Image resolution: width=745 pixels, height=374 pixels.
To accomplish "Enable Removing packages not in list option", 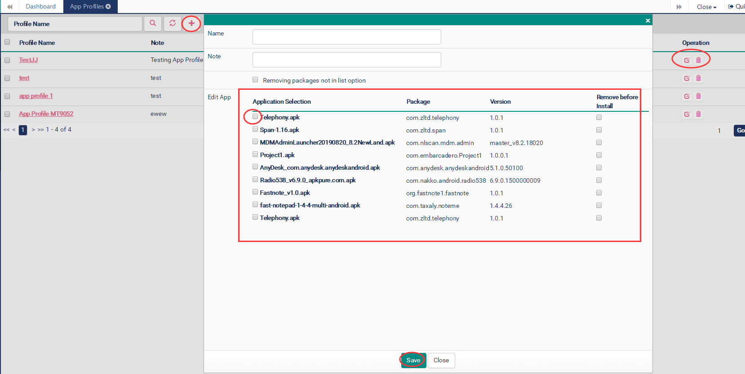I will [255, 80].
